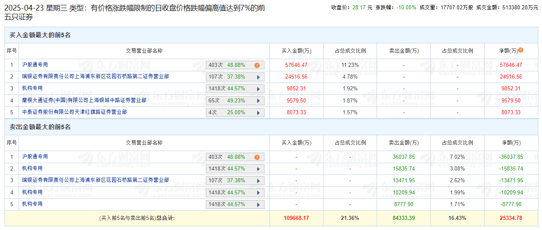Expand arrow for 瑞银证券 in buy table
Viewport: 542px width, 230px height.
click(258, 77)
